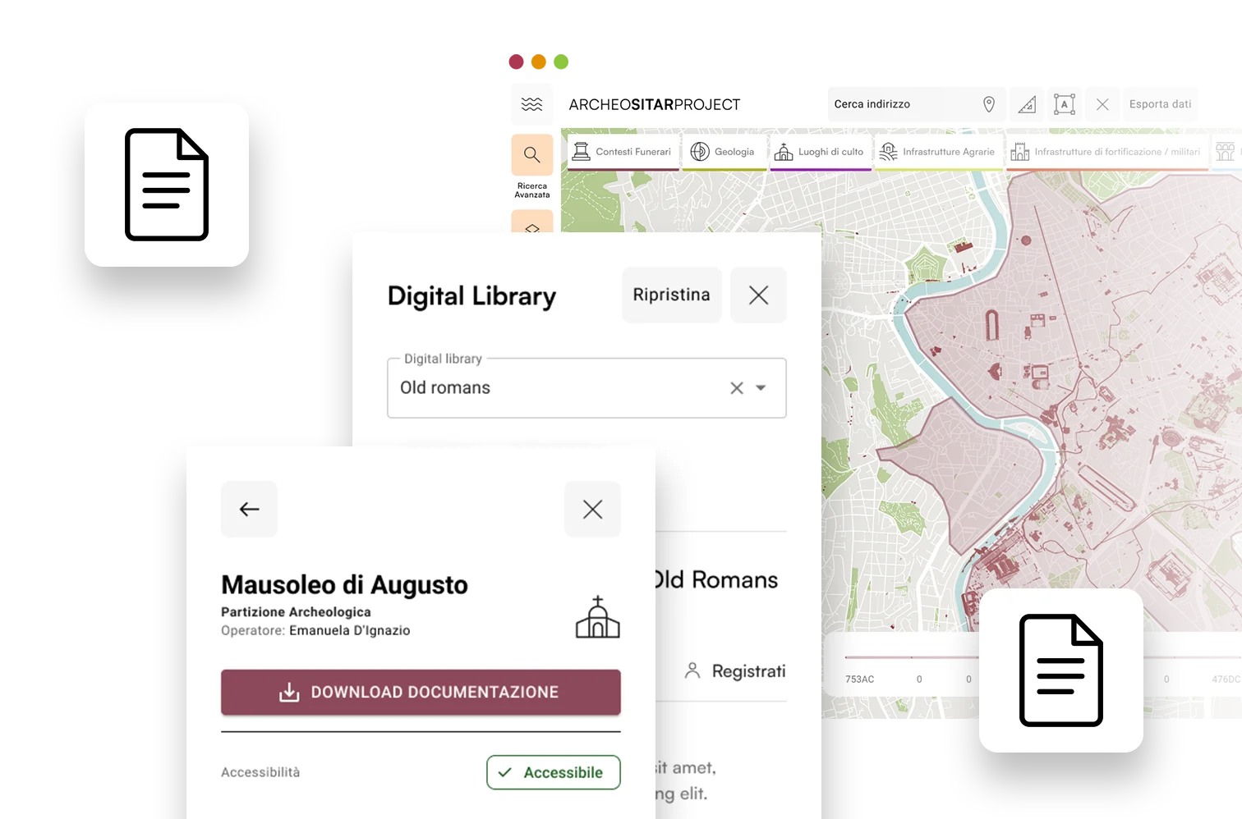Click the location pin icon in search

point(989,104)
